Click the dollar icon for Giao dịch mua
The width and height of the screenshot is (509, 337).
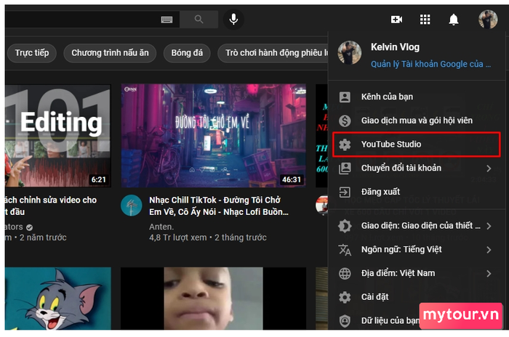point(345,121)
